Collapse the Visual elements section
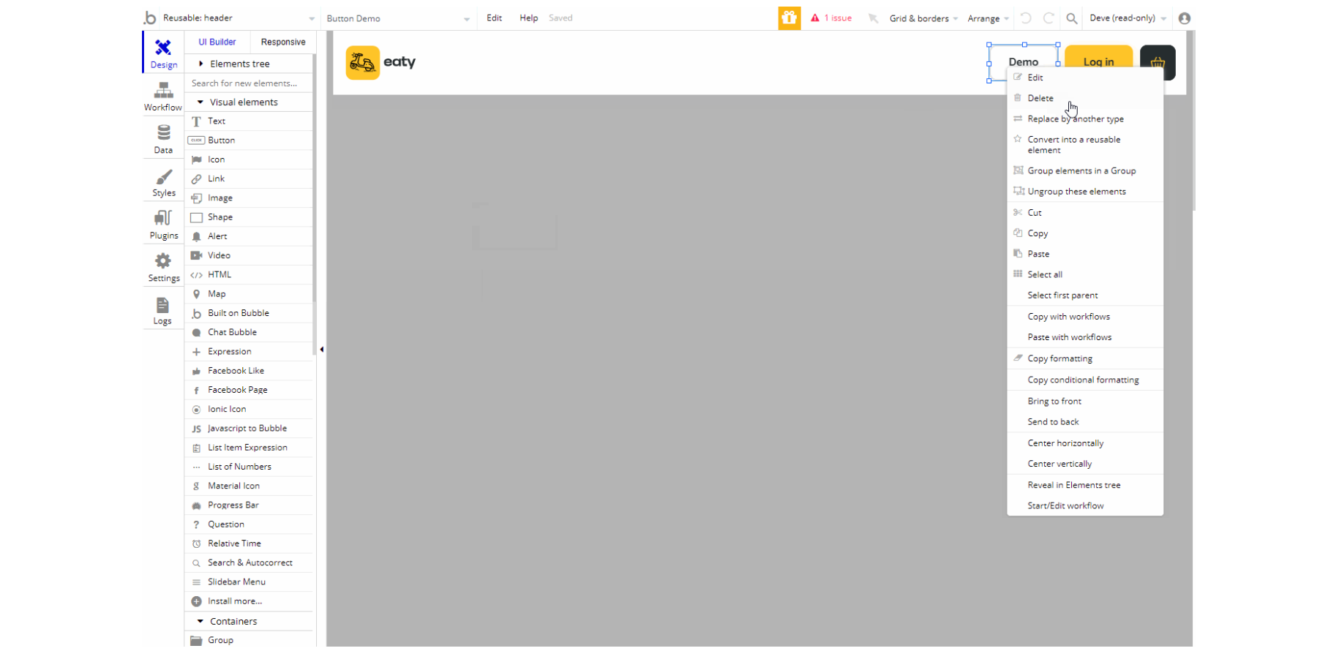Image resolution: width=1339 pixels, height=651 pixels. [x=249, y=102]
